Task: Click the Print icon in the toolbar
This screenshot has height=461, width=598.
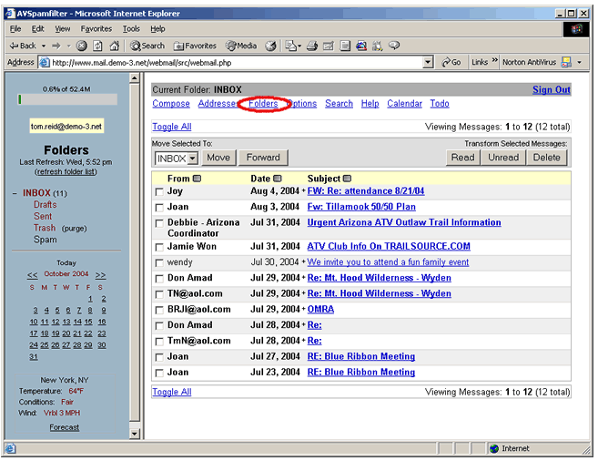Action: (312, 46)
